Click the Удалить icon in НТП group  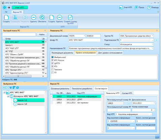point(59,18)
